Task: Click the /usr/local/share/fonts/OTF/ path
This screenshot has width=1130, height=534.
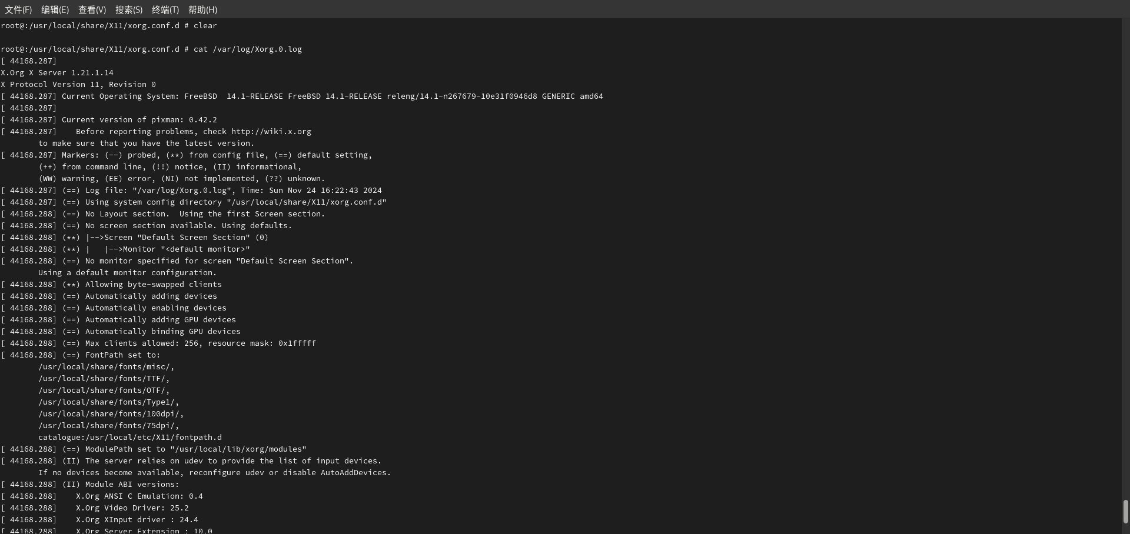Action: click(x=104, y=391)
